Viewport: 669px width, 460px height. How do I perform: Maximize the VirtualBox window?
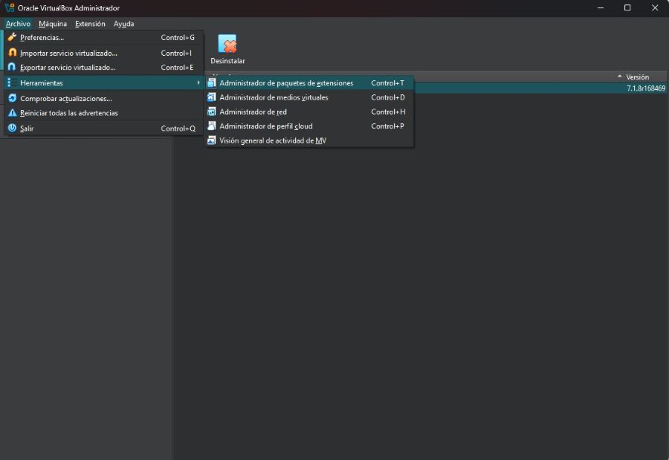coord(627,7)
